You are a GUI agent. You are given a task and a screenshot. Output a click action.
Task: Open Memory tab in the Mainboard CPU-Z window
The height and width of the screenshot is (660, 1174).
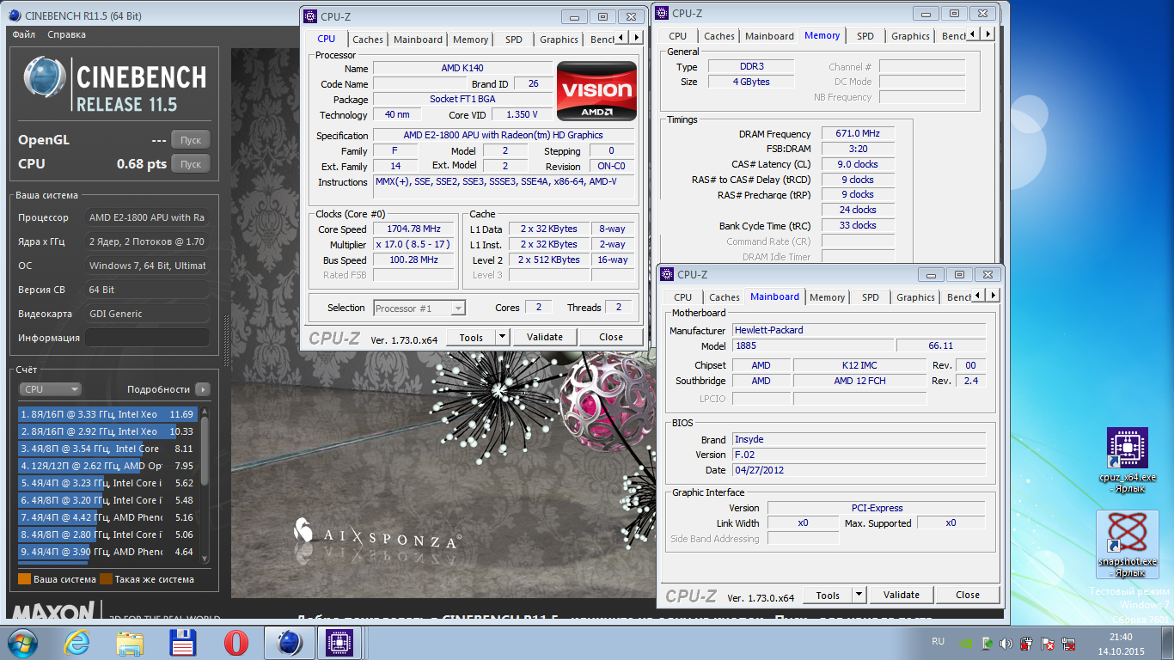[x=827, y=297]
